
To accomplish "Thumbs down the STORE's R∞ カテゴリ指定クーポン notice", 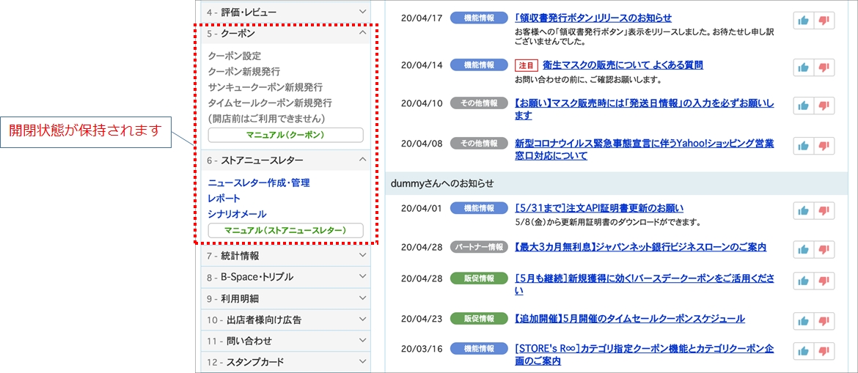I will click(x=824, y=352).
